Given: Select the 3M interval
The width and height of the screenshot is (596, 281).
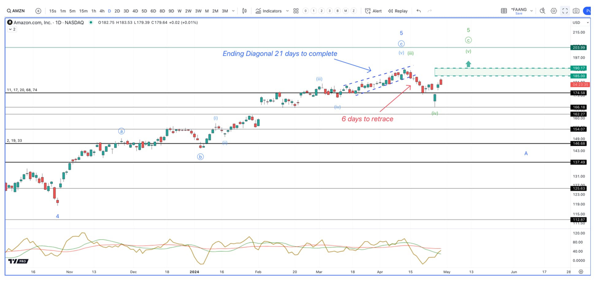Looking at the screenshot, I should pyautogui.click(x=225, y=11).
